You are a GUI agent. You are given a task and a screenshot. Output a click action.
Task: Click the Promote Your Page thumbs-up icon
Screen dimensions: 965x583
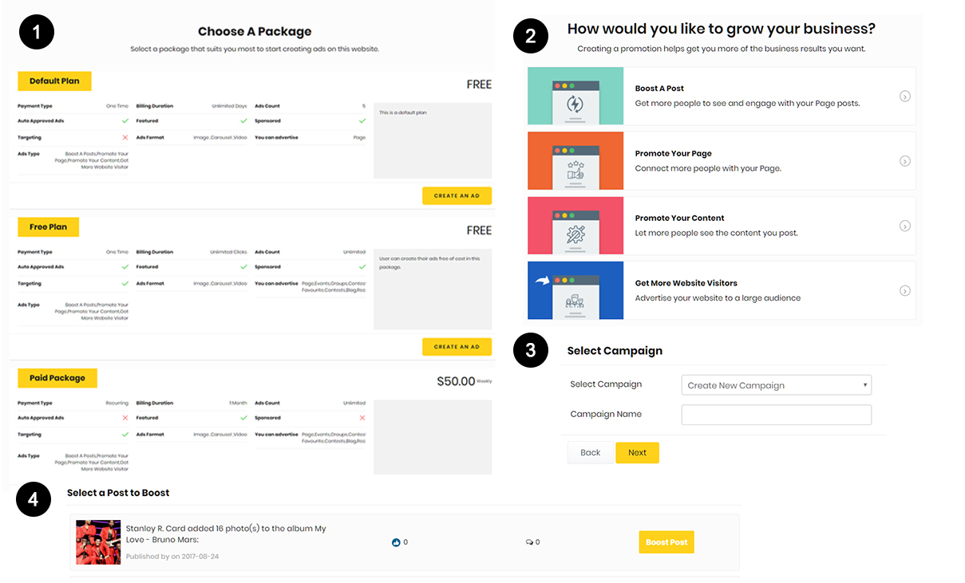(575, 169)
